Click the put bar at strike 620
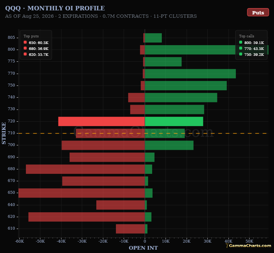 coord(87,217)
